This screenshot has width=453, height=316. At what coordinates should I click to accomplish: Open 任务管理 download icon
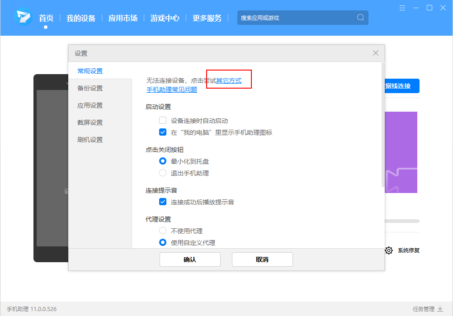[x=440, y=309]
